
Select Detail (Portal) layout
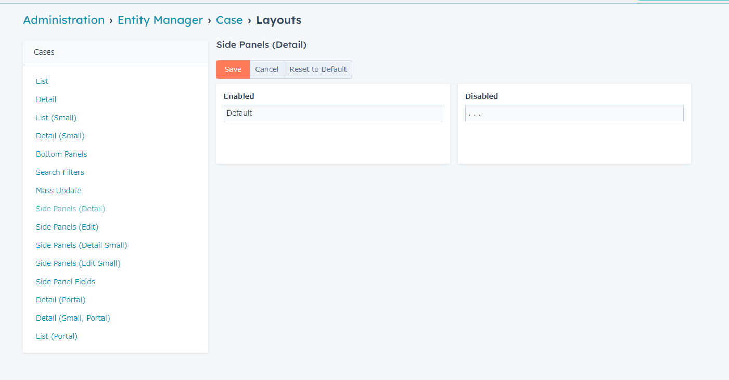pyautogui.click(x=61, y=300)
